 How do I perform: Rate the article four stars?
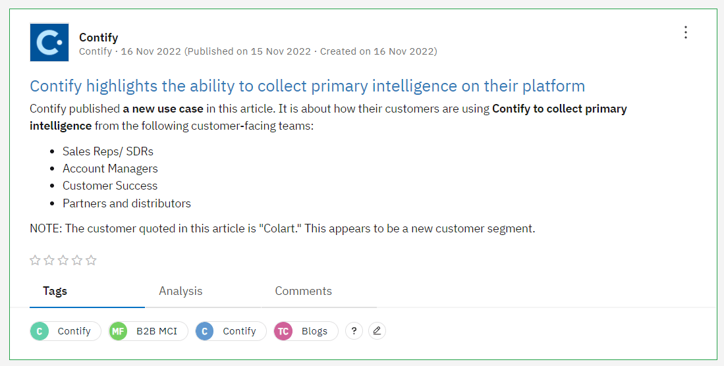click(77, 260)
